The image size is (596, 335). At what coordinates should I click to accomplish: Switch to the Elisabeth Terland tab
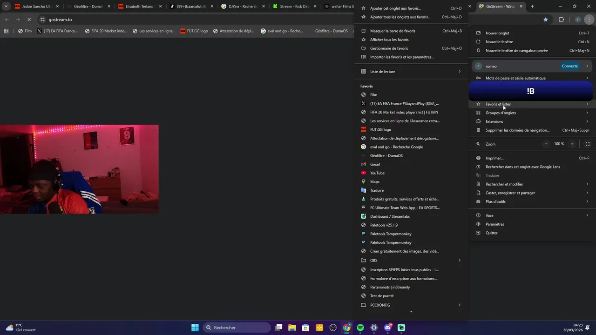(139, 7)
